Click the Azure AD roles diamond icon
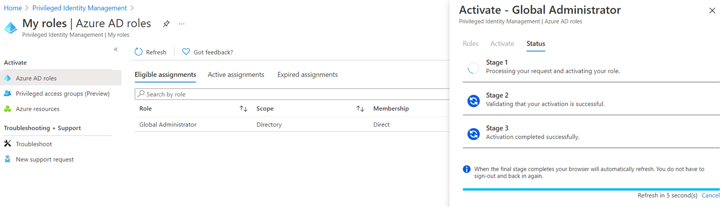 (7, 78)
